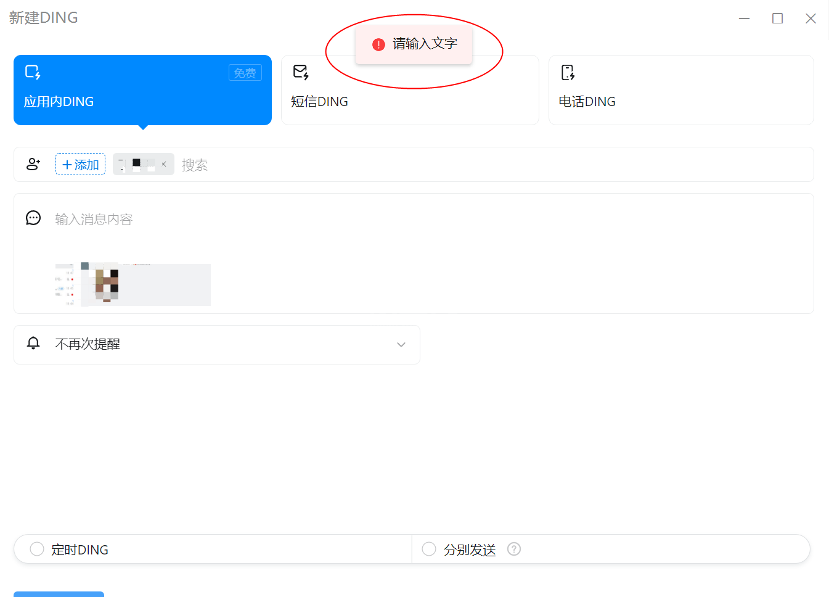The image size is (829, 597).
Task: Click the blue send button at bottom
Action: [x=59, y=594]
